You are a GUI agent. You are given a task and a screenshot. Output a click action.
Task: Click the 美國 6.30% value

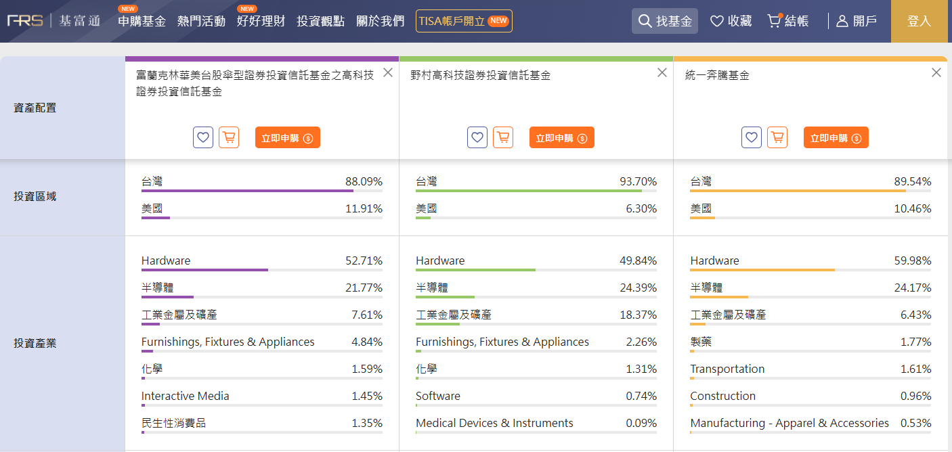point(641,208)
